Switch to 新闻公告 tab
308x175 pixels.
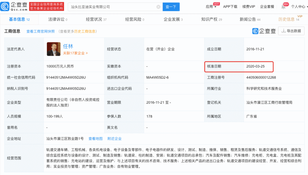pyautogui.click(x=250, y=19)
